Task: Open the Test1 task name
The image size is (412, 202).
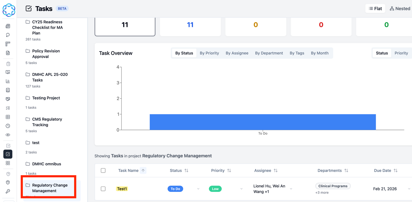Action: point(122,189)
